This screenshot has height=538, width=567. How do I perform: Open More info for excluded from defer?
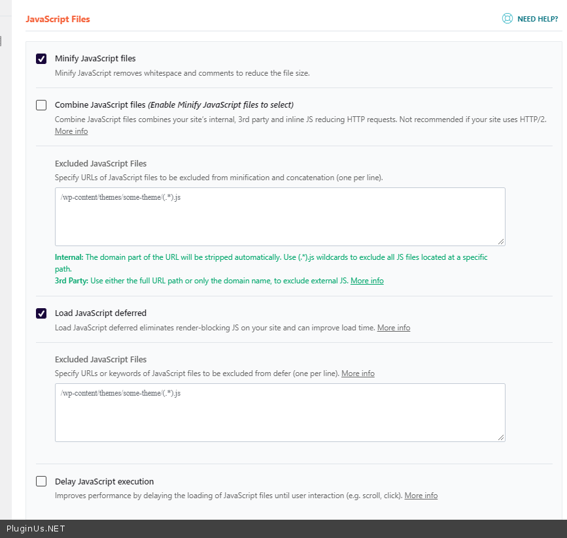358,373
